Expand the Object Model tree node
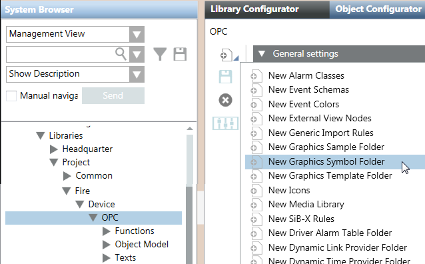The width and height of the screenshot is (425, 264). 107,245
